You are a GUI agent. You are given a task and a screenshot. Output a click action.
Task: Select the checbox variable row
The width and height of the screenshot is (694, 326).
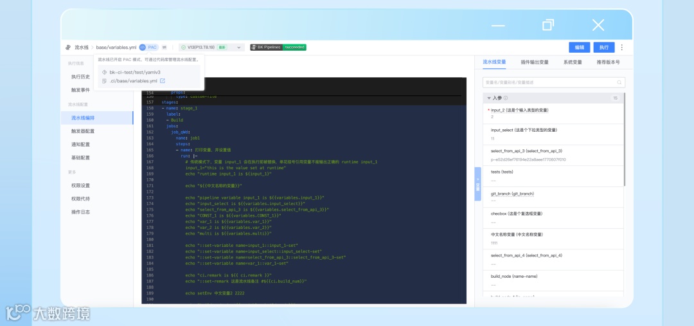coord(553,218)
